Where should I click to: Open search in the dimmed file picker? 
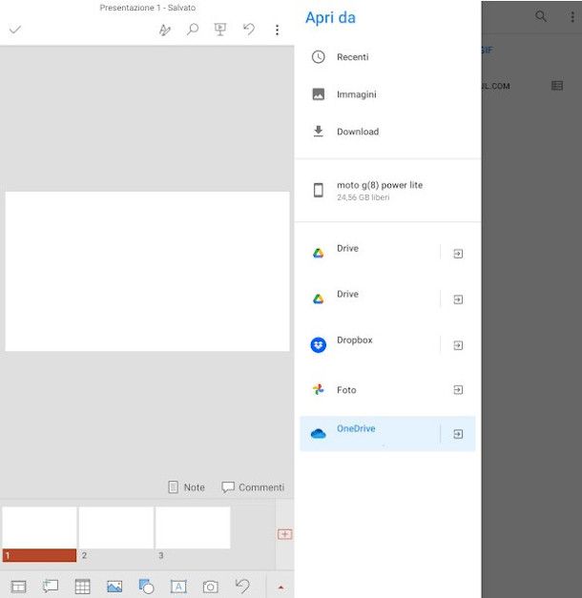[541, 16]
